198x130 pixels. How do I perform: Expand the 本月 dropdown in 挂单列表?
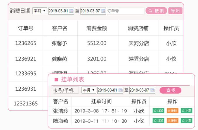coord(89,90)
